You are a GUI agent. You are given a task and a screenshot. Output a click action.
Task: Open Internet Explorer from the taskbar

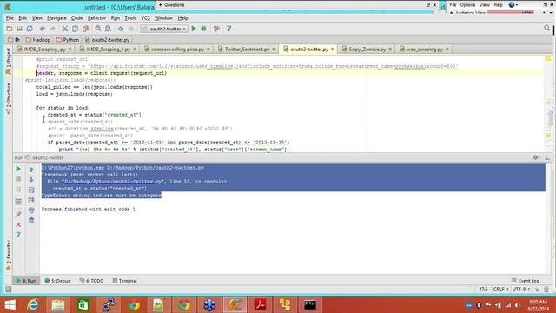(x=33, y=305)
